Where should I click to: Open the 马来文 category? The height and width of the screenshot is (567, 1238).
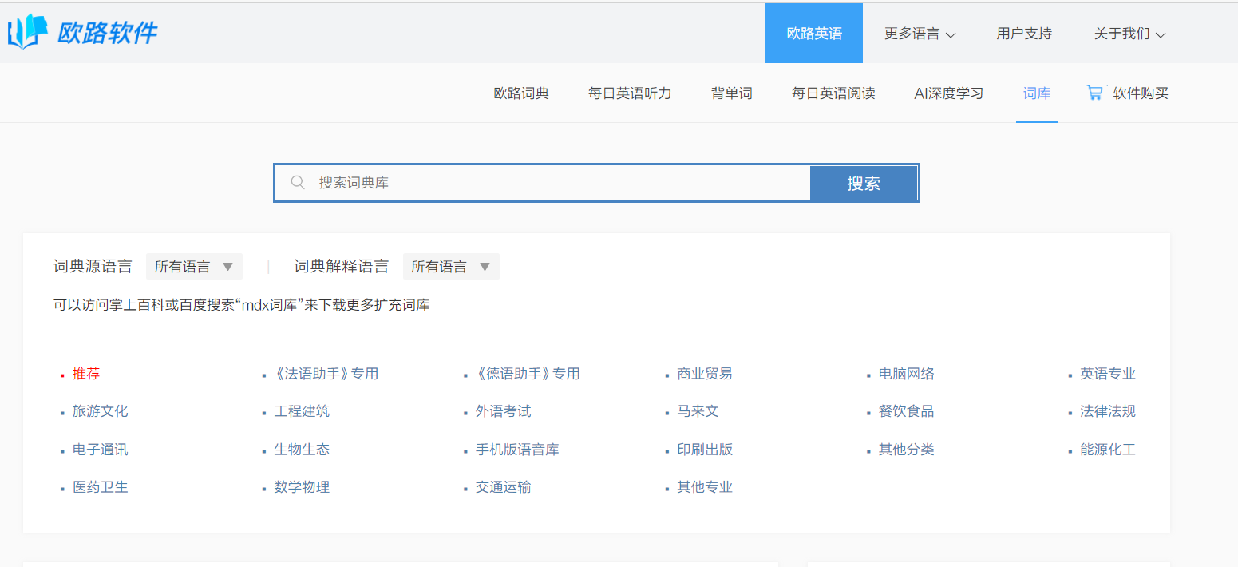tap(698, 411)
